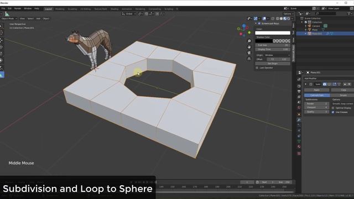Open the viewport Add menu
The height and width of the screenshot is (199, 354).
[38, 18]
